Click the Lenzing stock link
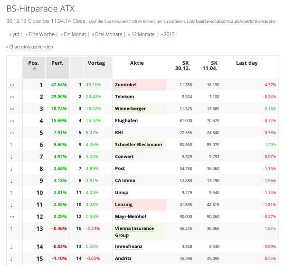 click(124, 204)
